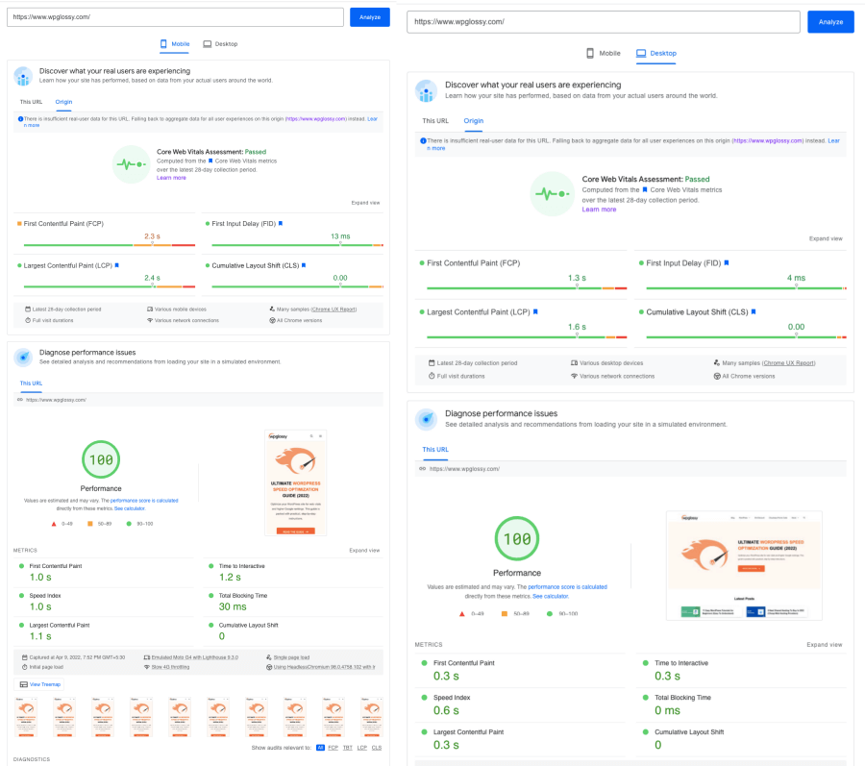
Task: Click the first filmstrip thumbnail in mobile report
Action: (x=26, y=717)
